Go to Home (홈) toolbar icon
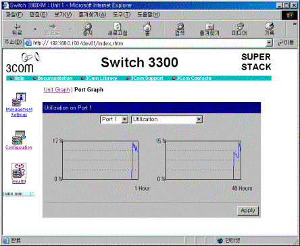This screenshot has width=300, height=246. pos(147,29)
